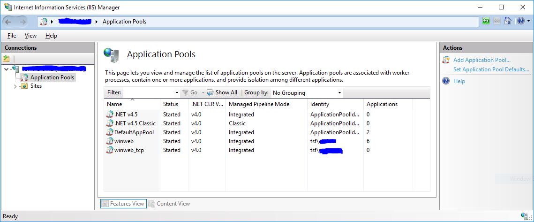Click the server node icon in the tree
Image resolution: width=534 pixels, height=222 pixels.
click(x=15, y=69)
